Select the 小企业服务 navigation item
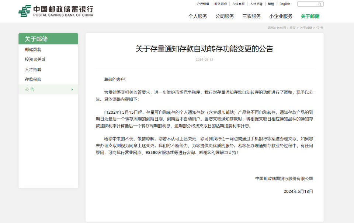354x223 pixels. coord(281,16)
